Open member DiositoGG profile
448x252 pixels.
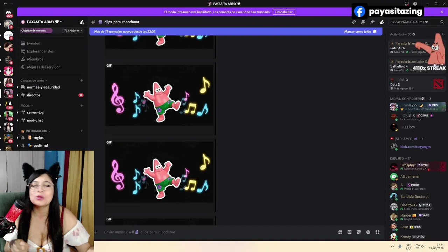[x=417, y=206]
